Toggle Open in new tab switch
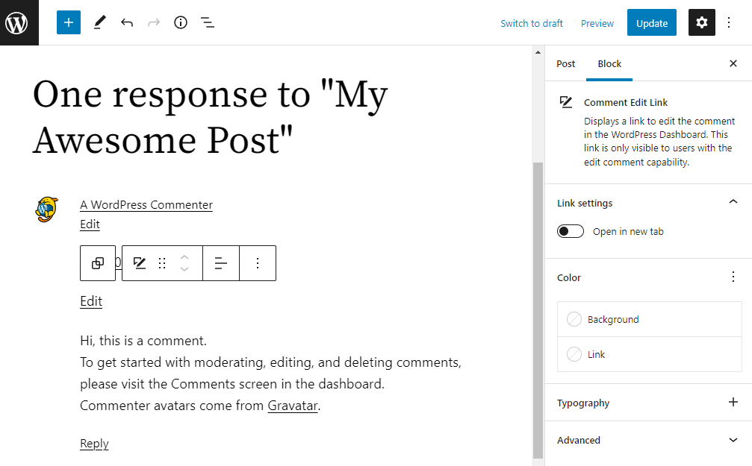The height and width of the screenshot is (466, 752). (x=571, y=231)
